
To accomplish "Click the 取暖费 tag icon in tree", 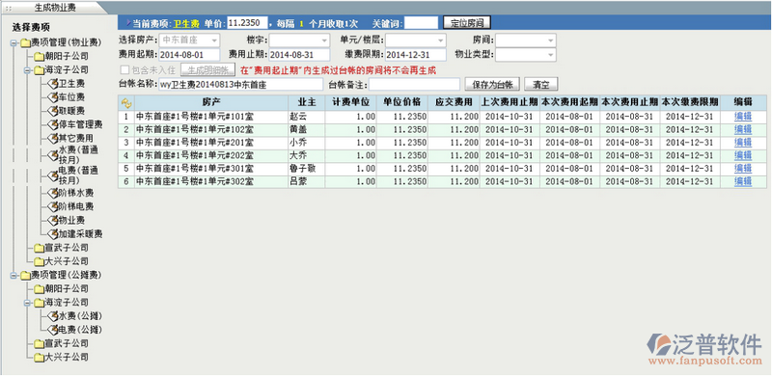I will (53, 111).
